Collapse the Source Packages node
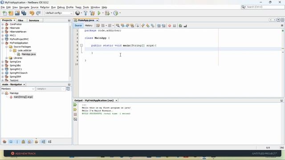This screenshot has width=285, height=160. point(7,47)
